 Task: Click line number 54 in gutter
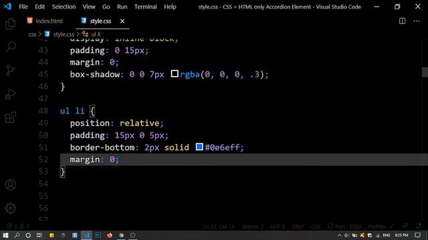[43, 184]
